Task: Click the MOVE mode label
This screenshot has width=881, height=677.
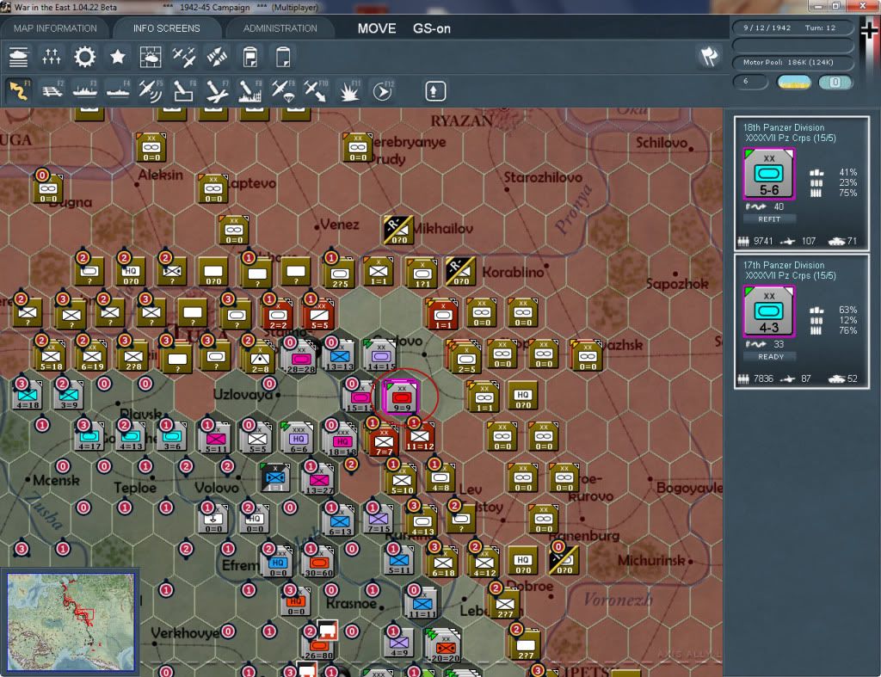Action: (377, 28)
